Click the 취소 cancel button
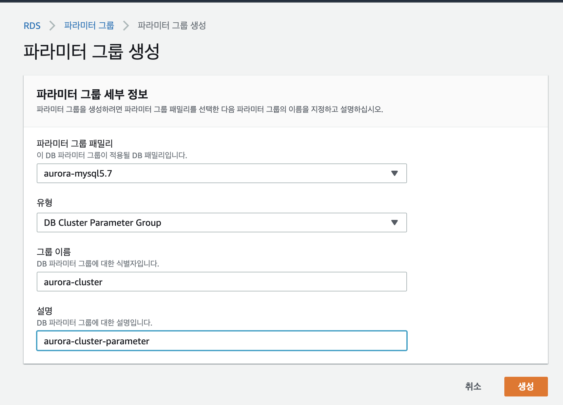 (x=473, y=386)
